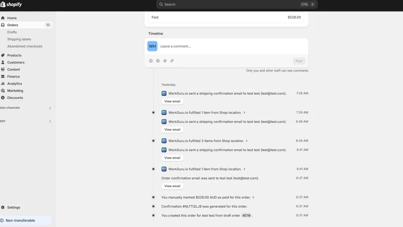Click Confirmation #NLTTI2LJ8 event text
This screenshot has height=227, width=403.
click(x=204, y=206)
